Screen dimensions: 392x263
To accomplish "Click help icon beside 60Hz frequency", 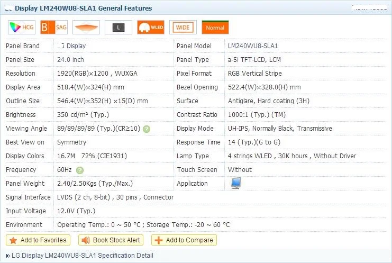I will coord(80,170).
